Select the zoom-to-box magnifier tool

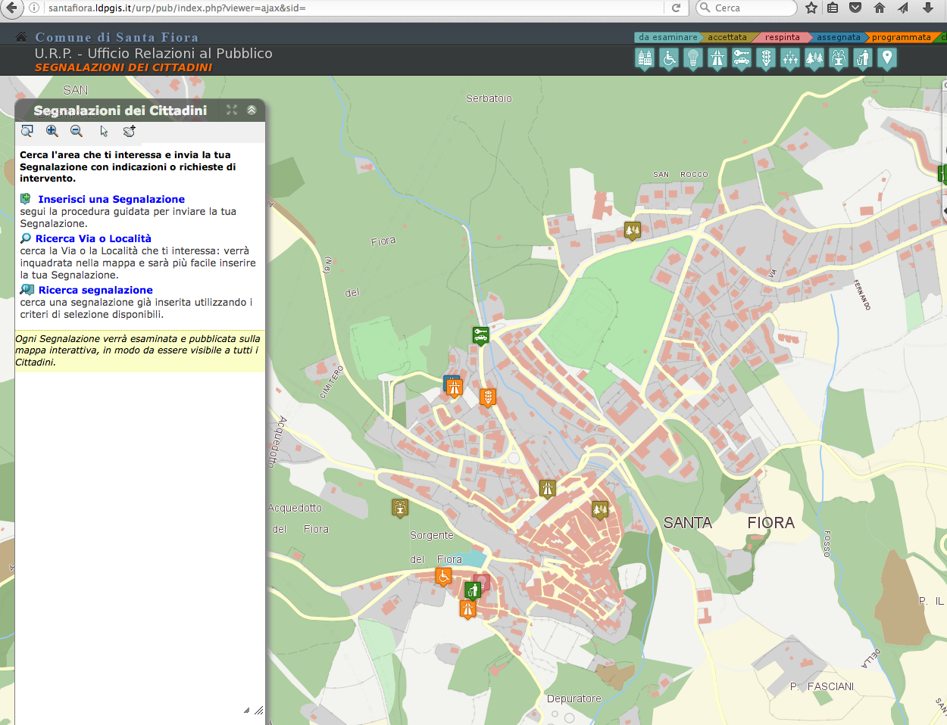pyautogui.click(x=27, y=131)
